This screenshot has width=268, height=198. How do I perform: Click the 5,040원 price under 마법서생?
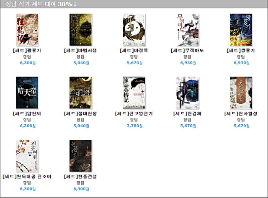pos(81,63)
